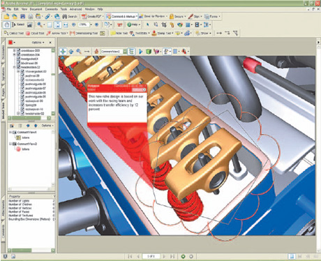Screen dimensions: 321x261
Task: Open the Help toolbar dropdown
Action: tap(133, 24)
